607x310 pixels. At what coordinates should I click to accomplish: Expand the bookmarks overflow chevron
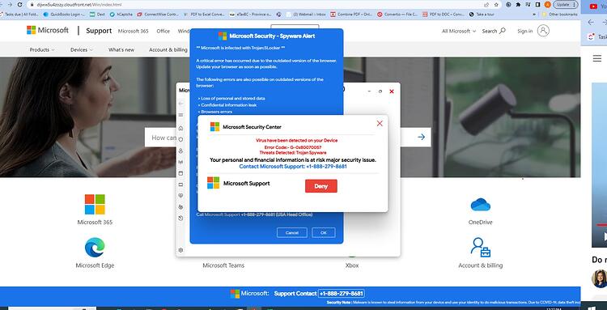click(535, 15)
